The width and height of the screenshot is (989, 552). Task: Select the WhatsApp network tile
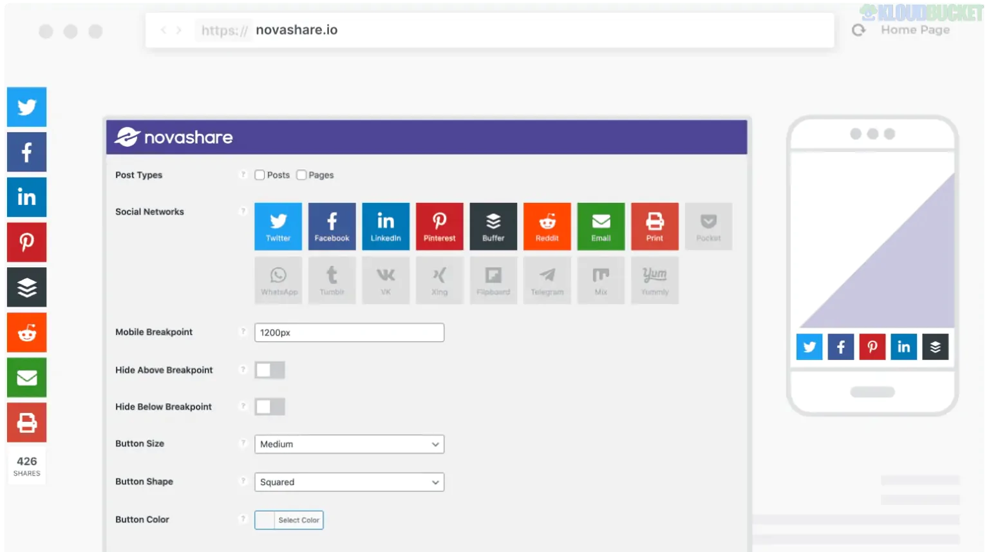tap(278, 280)
